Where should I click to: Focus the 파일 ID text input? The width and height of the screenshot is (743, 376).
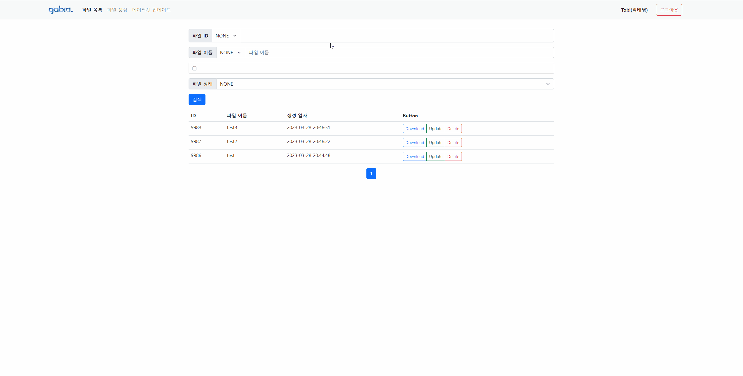coord(397,36)
